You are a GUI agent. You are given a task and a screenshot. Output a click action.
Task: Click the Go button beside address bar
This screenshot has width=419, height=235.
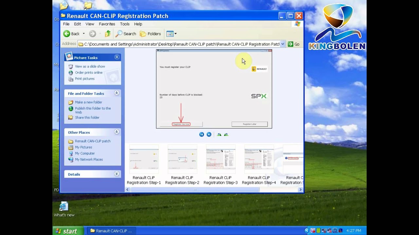294,44
